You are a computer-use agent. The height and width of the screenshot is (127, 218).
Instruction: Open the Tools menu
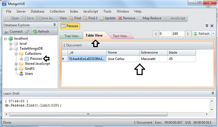[107, 12]
